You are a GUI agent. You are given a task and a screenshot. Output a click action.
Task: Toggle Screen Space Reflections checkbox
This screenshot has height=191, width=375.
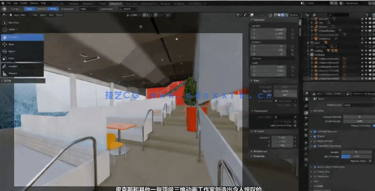pyautogui.click(x=315, y=167)
